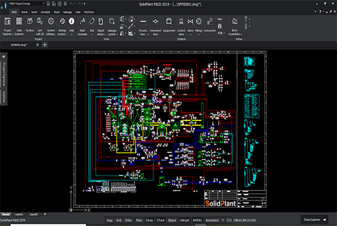Toggle Polar tracking in status bar

[139, 220]
